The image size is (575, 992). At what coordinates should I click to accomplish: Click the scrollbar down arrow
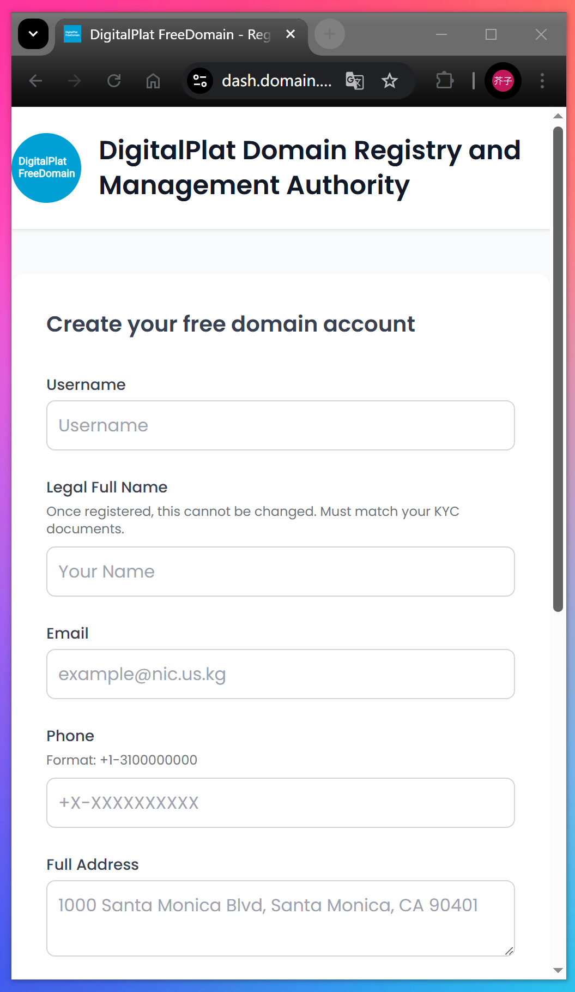[558, 970]
